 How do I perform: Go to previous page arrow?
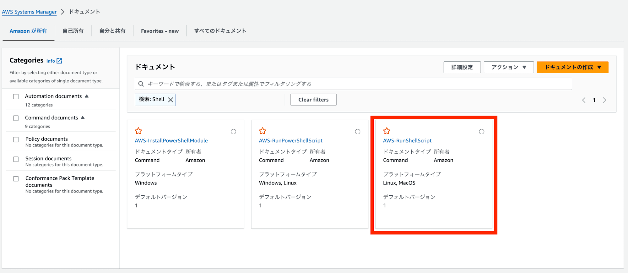pyautogui.click(x=584, y=100)
